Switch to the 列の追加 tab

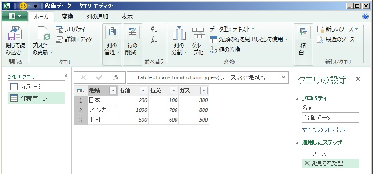pos(97,17)
